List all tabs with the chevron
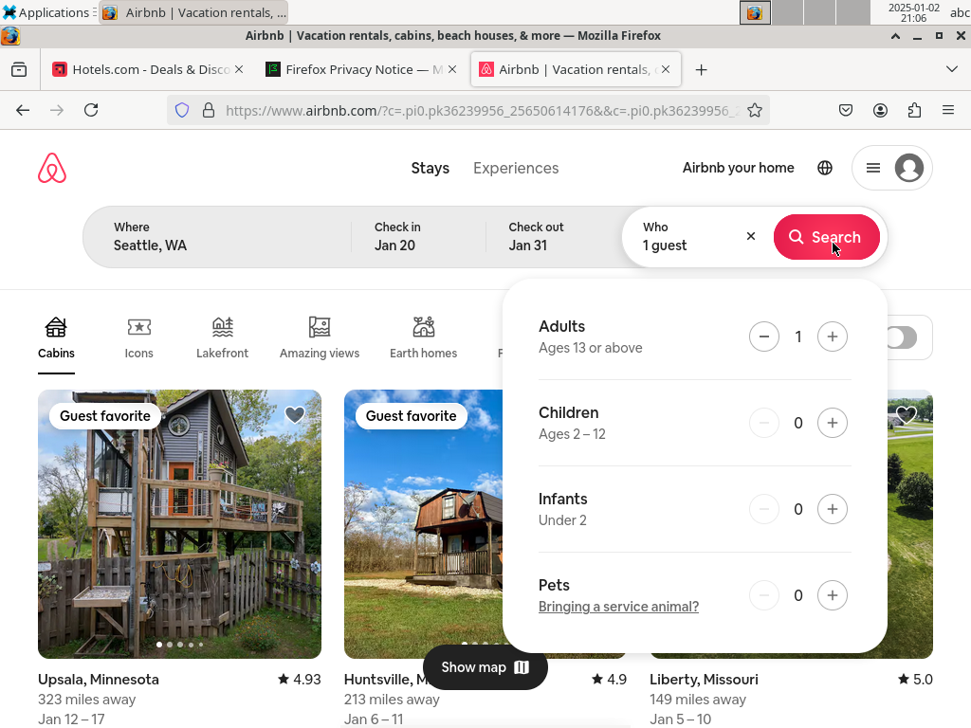The image size is (971, 728). click(x=952, y=69)
